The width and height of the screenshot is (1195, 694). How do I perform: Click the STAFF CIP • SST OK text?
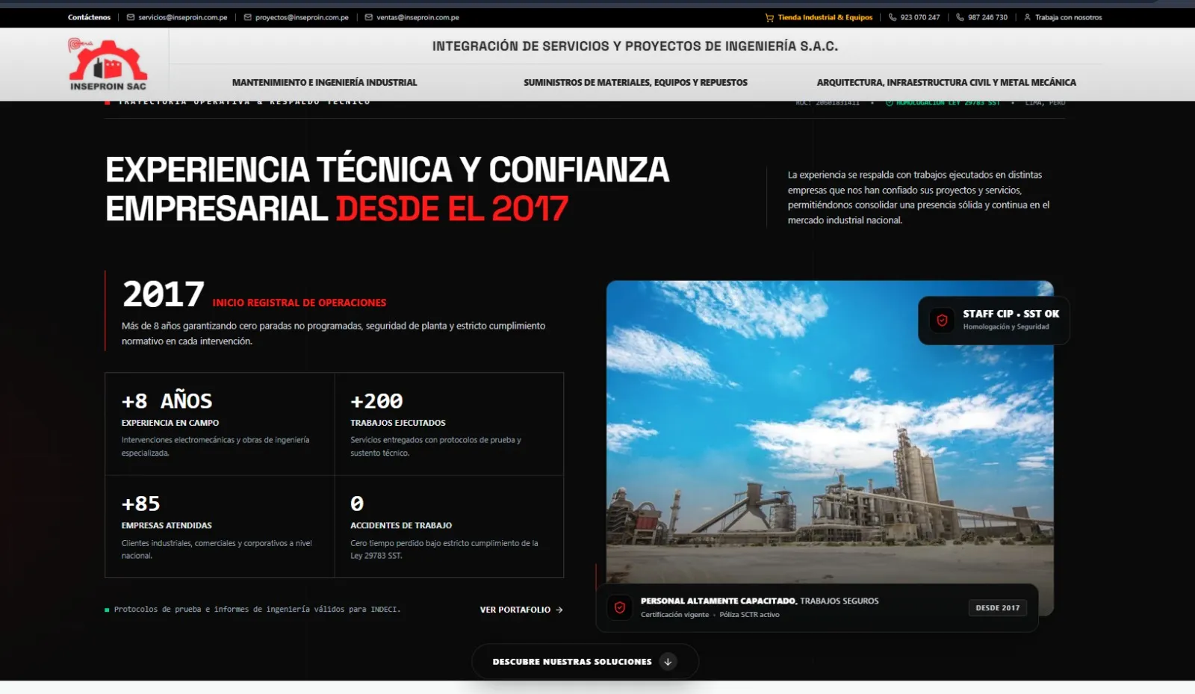click(x=1011, y=314)
